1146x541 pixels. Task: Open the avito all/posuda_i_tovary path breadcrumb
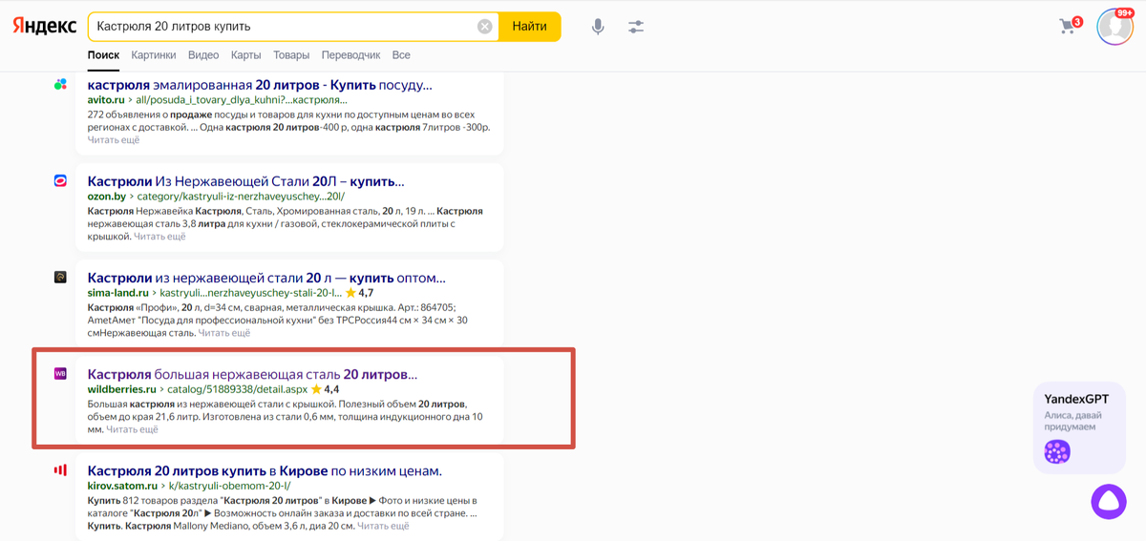click(x=242, y=99)
